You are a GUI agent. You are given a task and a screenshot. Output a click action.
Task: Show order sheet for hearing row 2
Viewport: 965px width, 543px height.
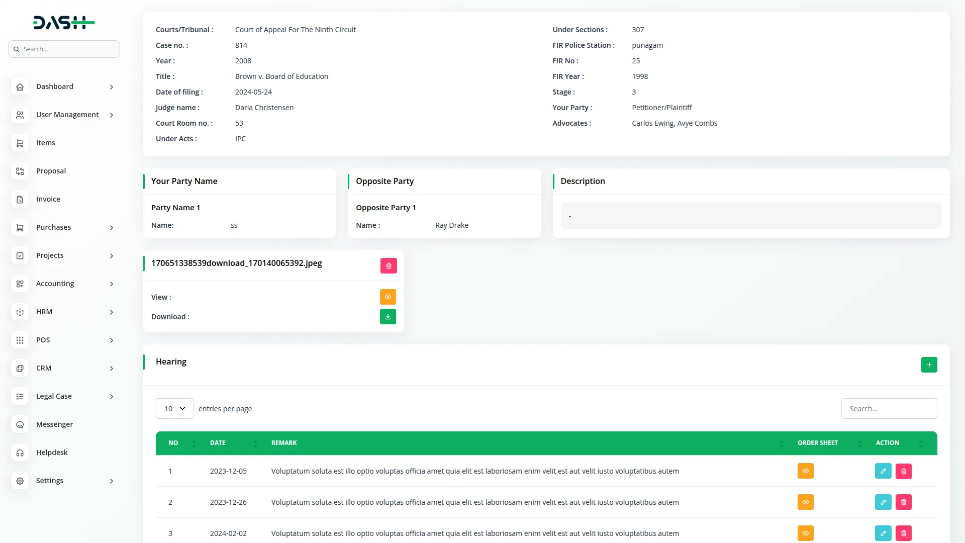(805, 502)
